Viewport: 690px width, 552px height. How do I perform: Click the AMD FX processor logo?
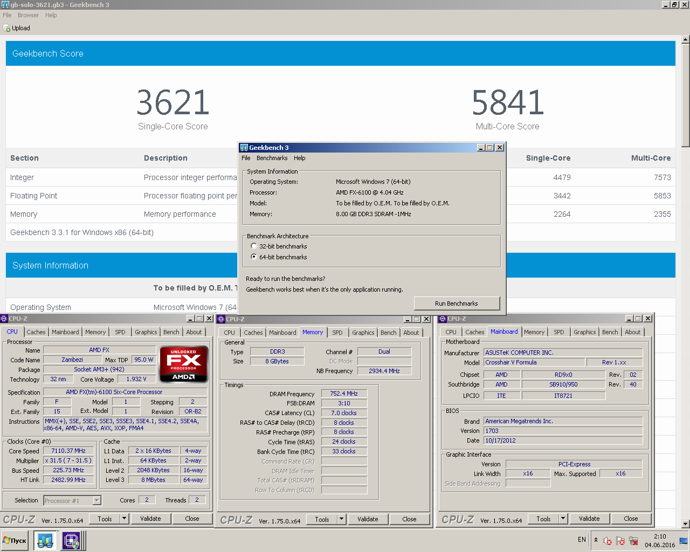point(184,364)
